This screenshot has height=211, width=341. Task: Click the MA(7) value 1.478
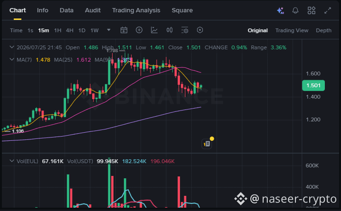[x=43, y=60]
